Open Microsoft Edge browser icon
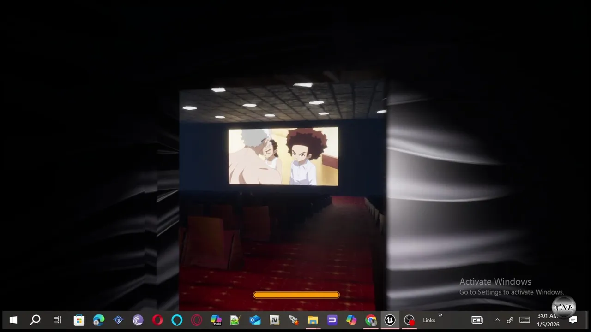The image size is (591, 332). click(x=99, y=320)
